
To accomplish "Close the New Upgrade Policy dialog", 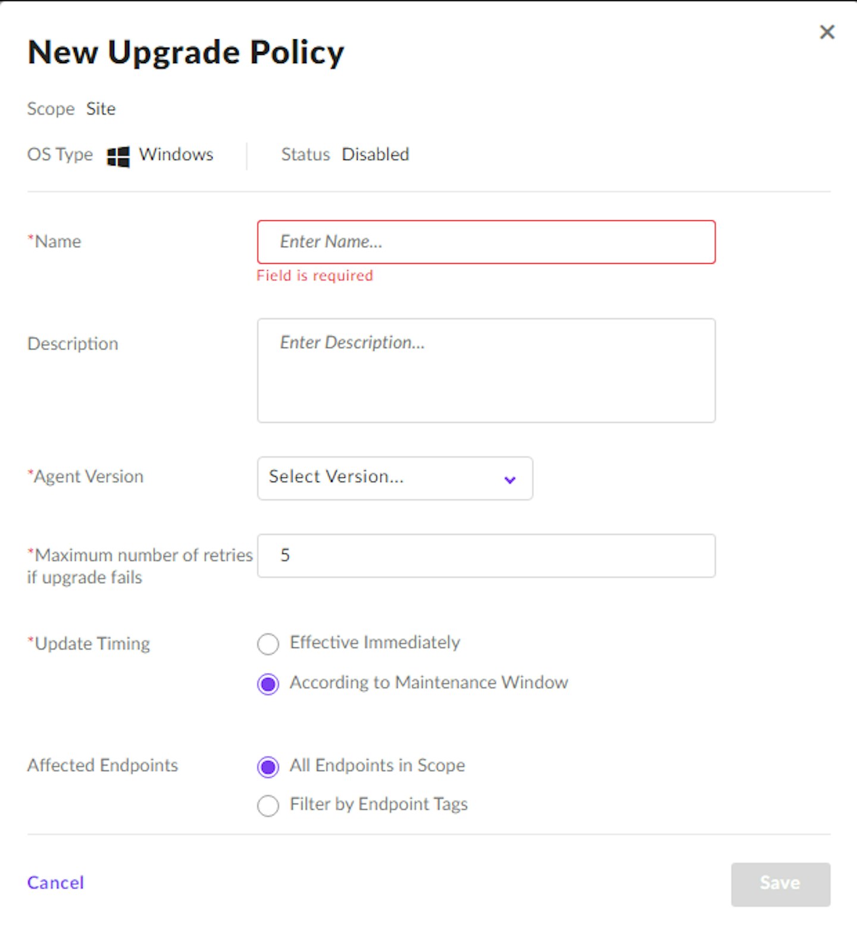I will click(x=827, y=32).
